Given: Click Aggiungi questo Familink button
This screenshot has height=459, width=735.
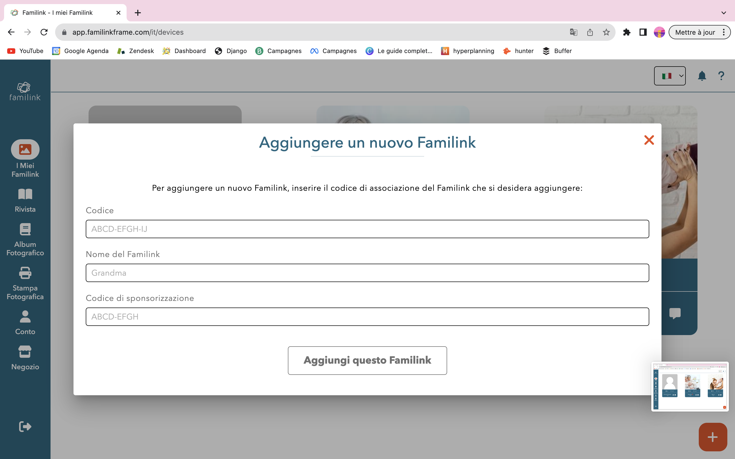Looking at the screenshot, I should tap(367, 360).
